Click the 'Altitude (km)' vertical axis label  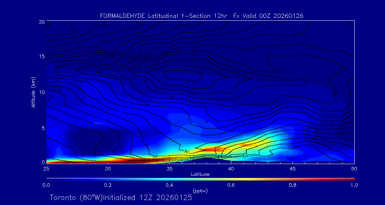click(33, 92)
